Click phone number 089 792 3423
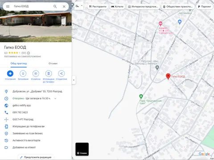 (x=20, y=112)
